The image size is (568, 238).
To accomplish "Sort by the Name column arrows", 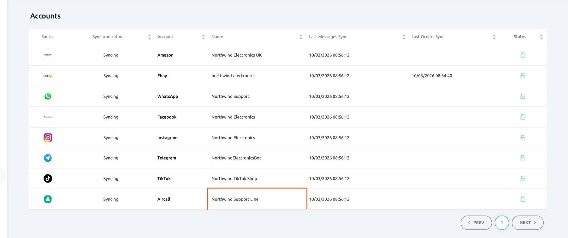I will [x=301, y=37].
